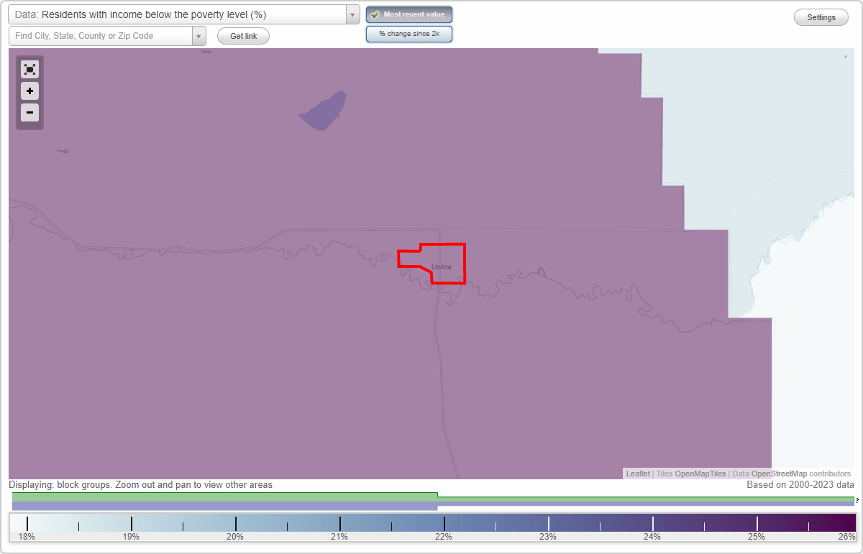Open the Settings button

821,18
